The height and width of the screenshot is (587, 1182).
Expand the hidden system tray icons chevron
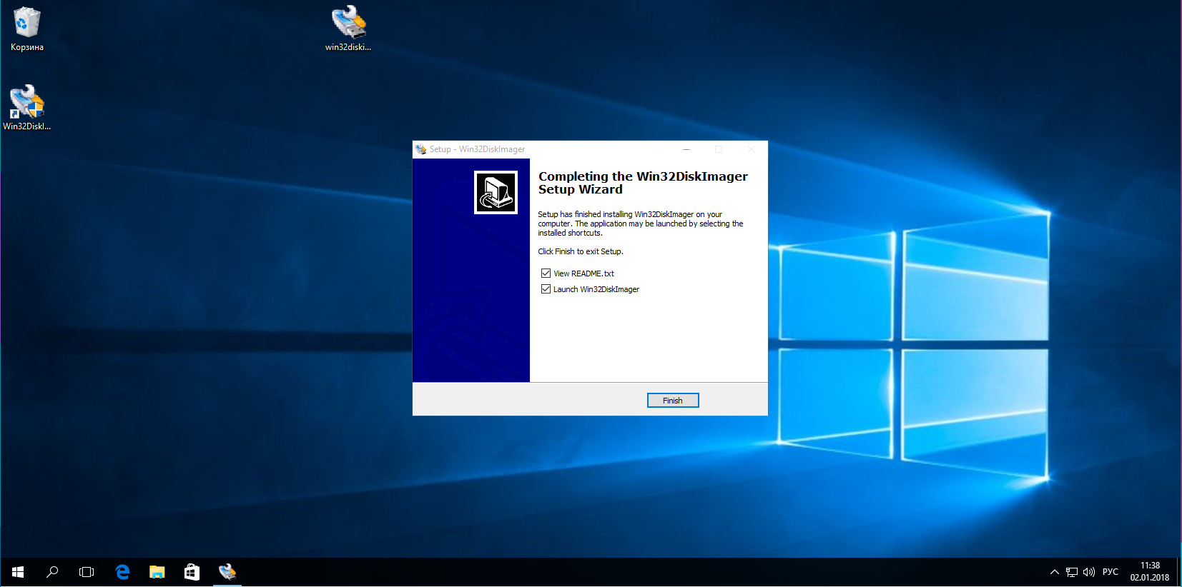[1054, 572]
